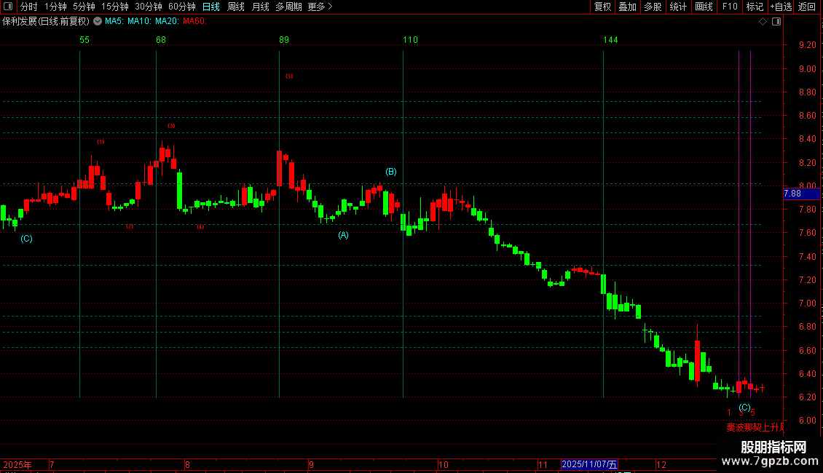Image resolution: width=823 pixels, height=473 pixels.
Task: Expand the 更多 periods menu
Action: pyautogui.click(x=320, y=7)
